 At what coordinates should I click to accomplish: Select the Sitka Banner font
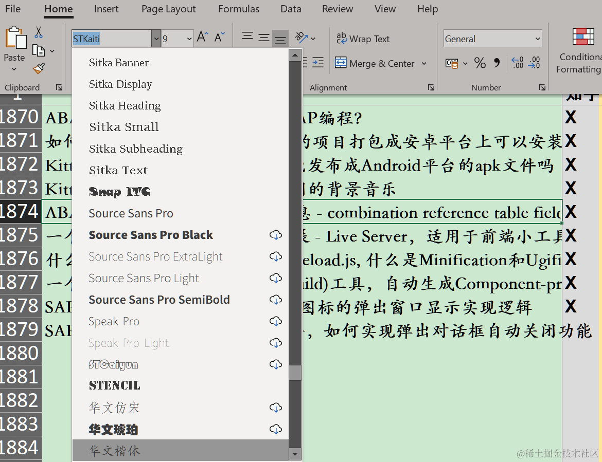click(x=181, y=63)
